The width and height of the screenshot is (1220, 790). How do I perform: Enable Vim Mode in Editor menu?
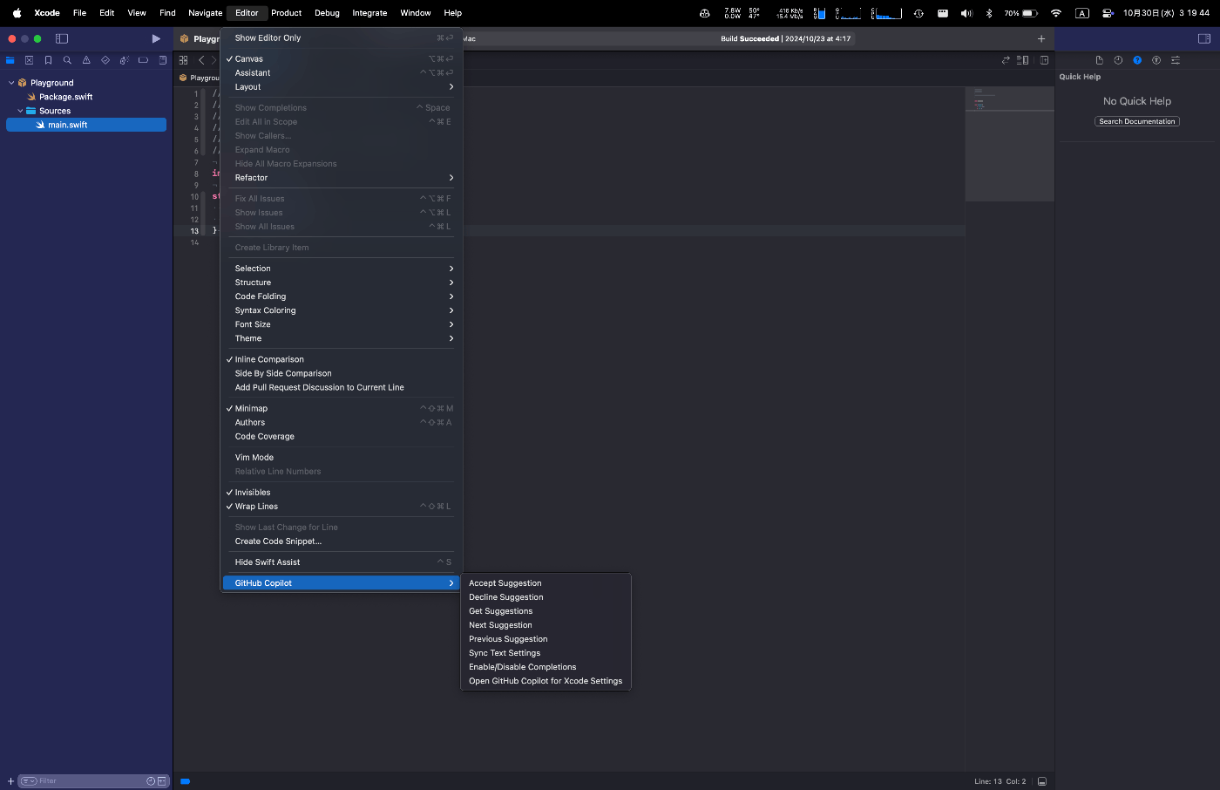click(x=341, y=458)
